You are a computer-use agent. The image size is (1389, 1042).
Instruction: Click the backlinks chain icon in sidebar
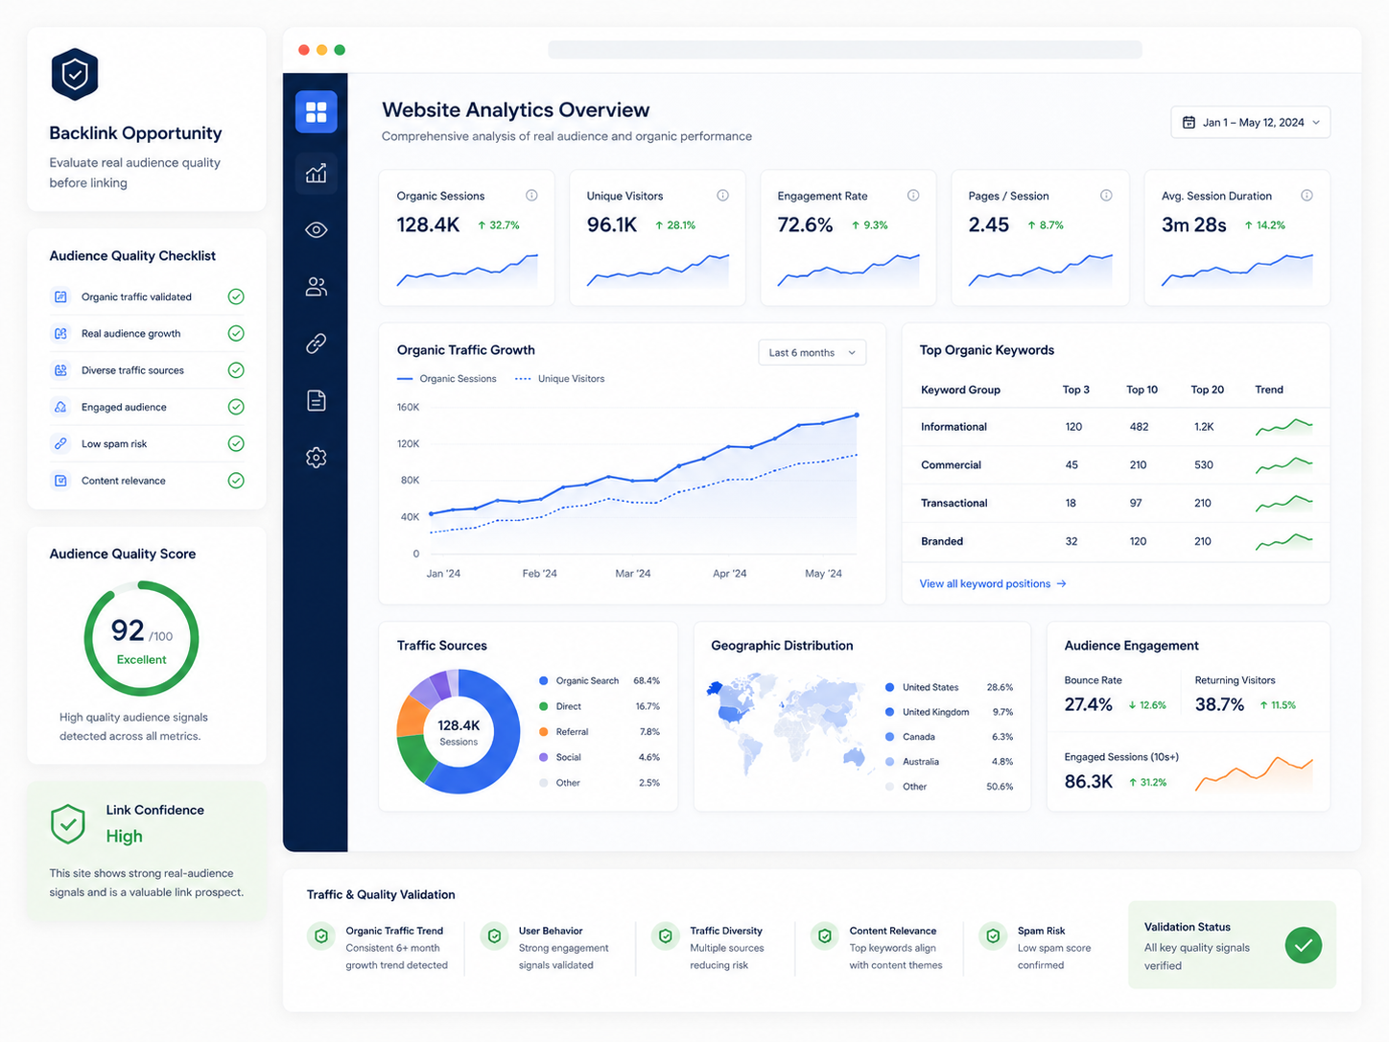click(316, 343)
